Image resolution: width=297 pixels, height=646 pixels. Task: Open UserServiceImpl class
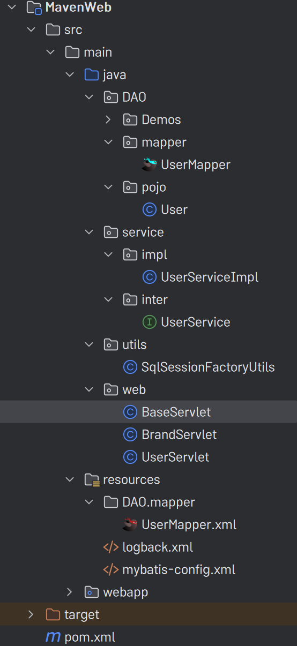pyautogui.click(x=210, y=277)
